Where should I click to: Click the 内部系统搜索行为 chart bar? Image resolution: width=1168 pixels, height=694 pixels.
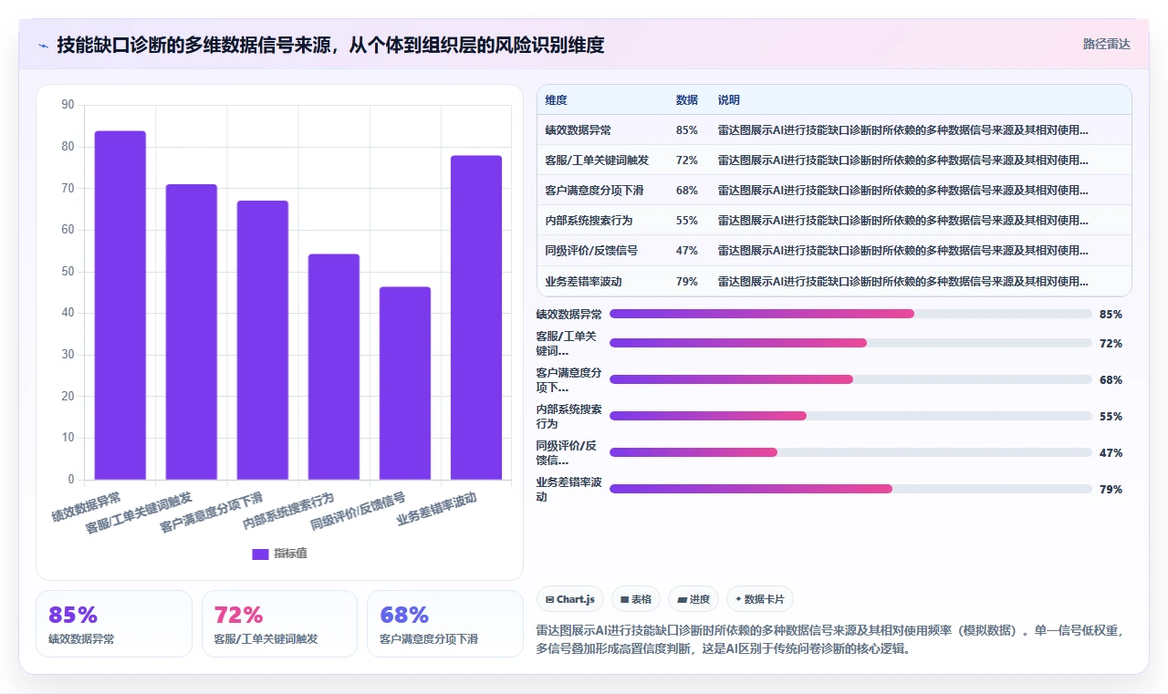tap(334, 367)
